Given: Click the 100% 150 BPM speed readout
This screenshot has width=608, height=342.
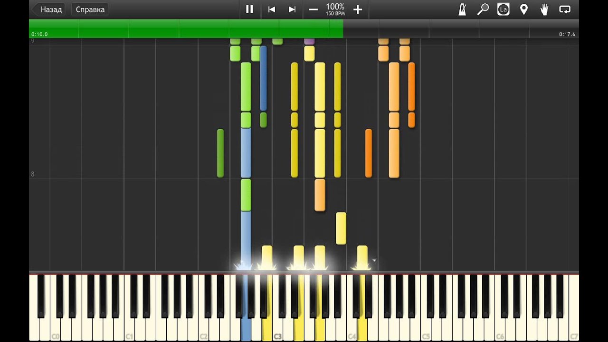Looking at the screenshot, I should pyautogui.click(x=335, y=9).
